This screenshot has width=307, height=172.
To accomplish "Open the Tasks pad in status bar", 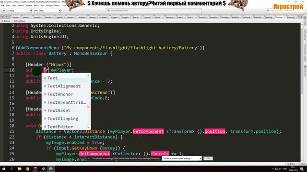I will click(302, 164).
